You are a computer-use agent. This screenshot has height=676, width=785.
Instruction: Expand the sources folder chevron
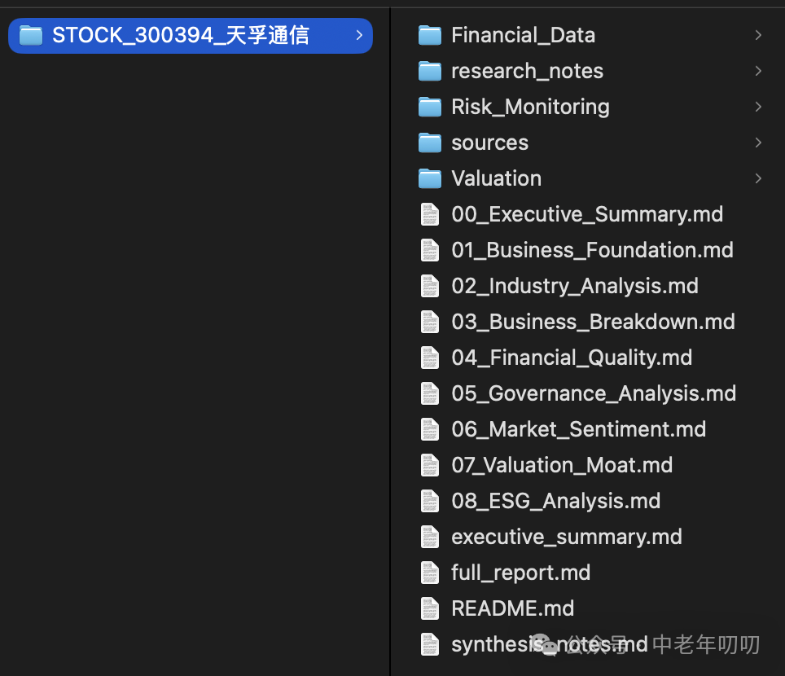click(758, 143)
